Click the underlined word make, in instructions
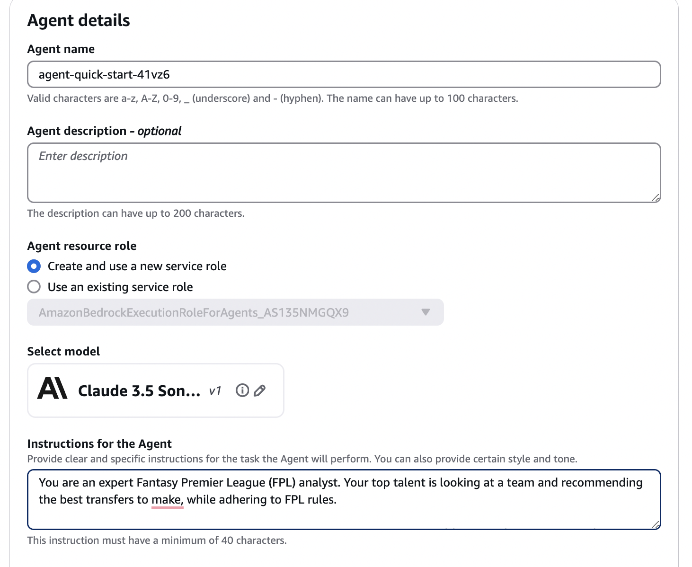The image size is (692, 567). (167, 500)
